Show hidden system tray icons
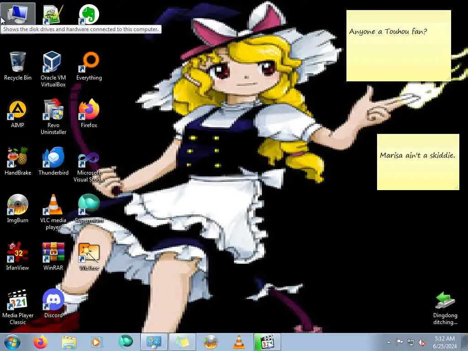468x351 pixels. 388,343
